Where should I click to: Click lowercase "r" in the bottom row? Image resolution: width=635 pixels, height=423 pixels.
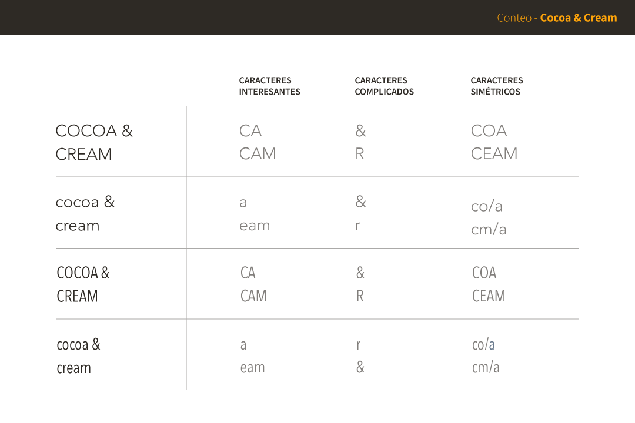(x=358, y=345)
